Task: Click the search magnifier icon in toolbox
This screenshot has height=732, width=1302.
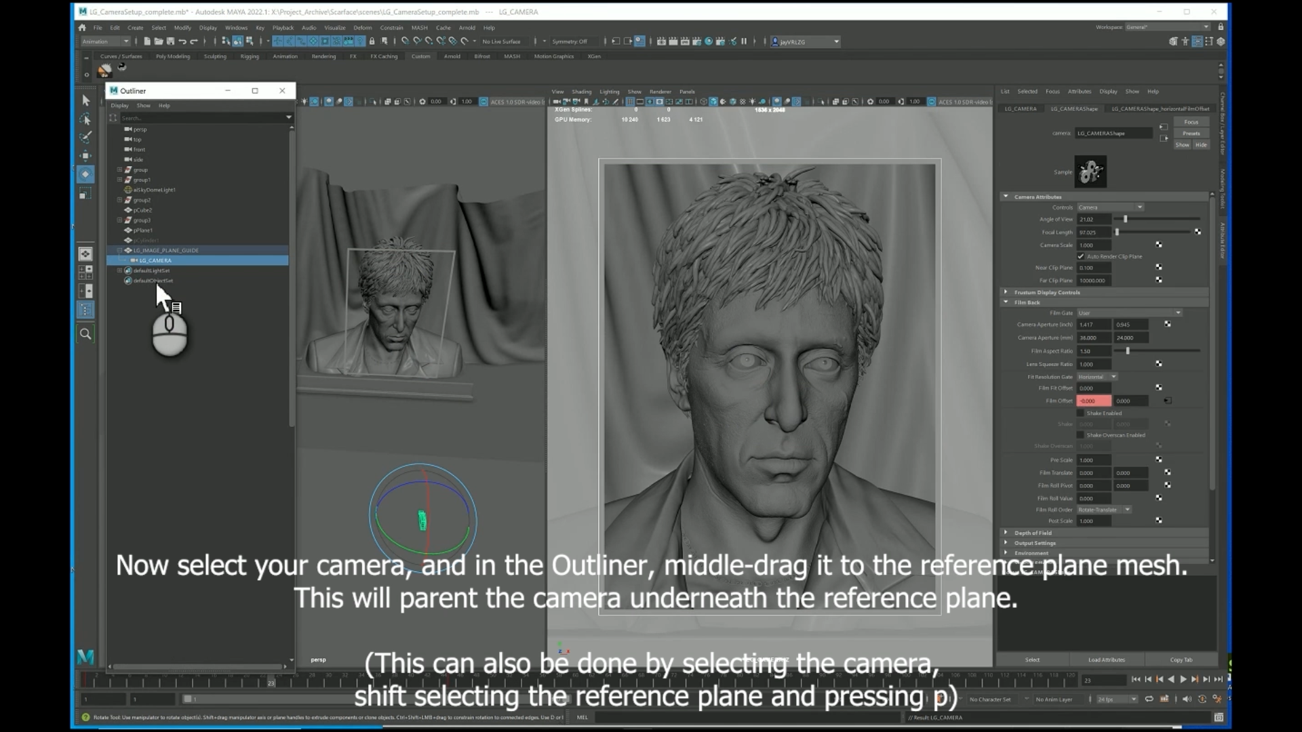Action: [x=85, y=333]
